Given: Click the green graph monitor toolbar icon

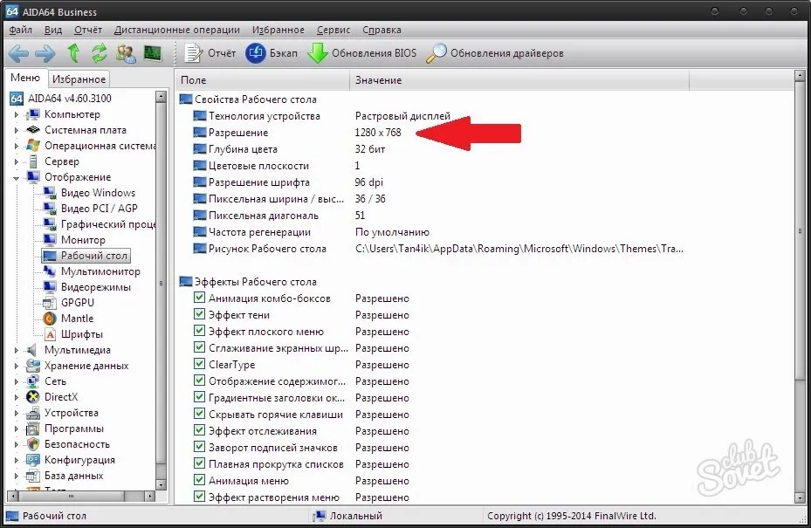Looking at the screenshot, I should (153, 52).
